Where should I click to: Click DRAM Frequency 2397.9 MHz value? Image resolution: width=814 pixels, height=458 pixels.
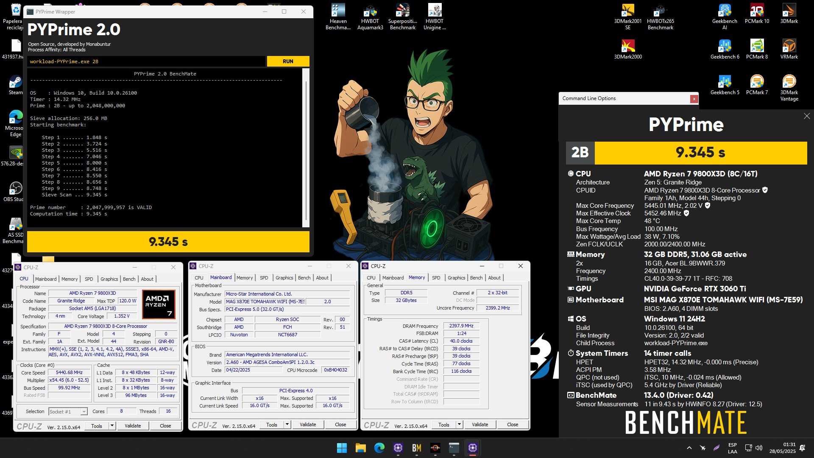[462, 326]
